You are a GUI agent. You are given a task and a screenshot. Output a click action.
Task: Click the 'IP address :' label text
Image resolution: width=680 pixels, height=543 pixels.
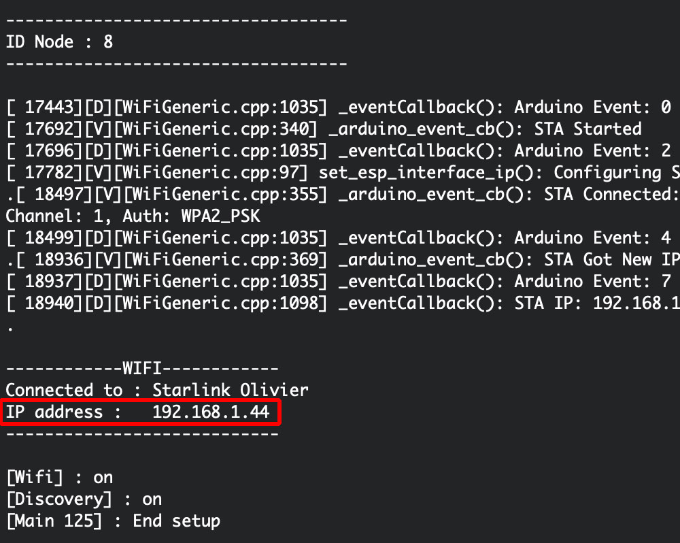pos(63,412)
